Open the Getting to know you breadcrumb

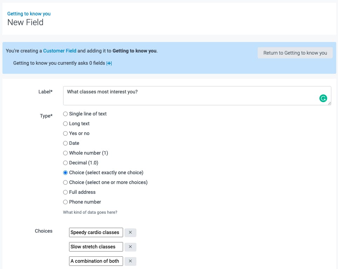(x=29, y=14)
